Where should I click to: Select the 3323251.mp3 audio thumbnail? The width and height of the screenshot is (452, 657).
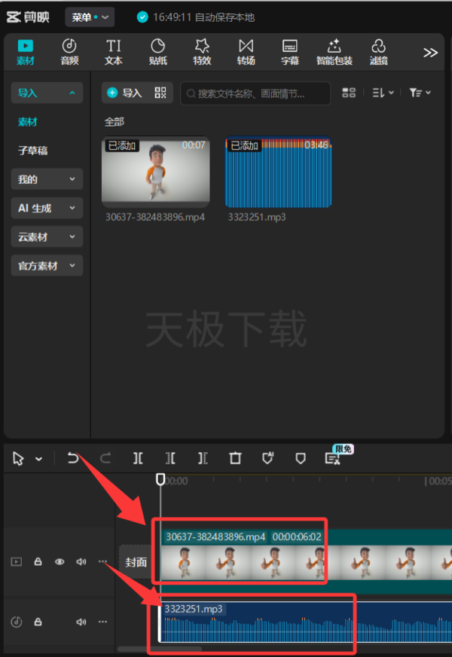click(x=279, y=173)
